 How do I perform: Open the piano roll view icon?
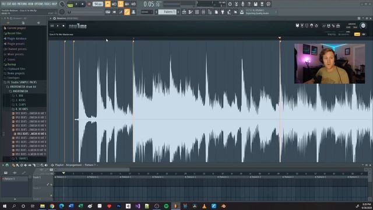click(x=191, y=12)
